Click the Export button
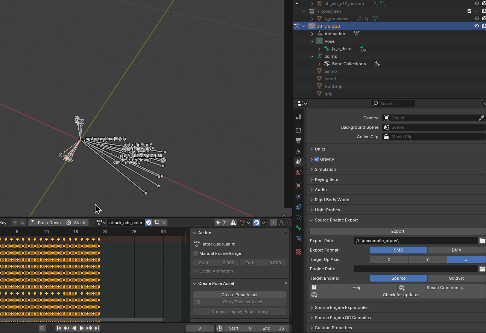Viewport: 486px width, 333px height. pyautogui.click(x=398, y=231)
